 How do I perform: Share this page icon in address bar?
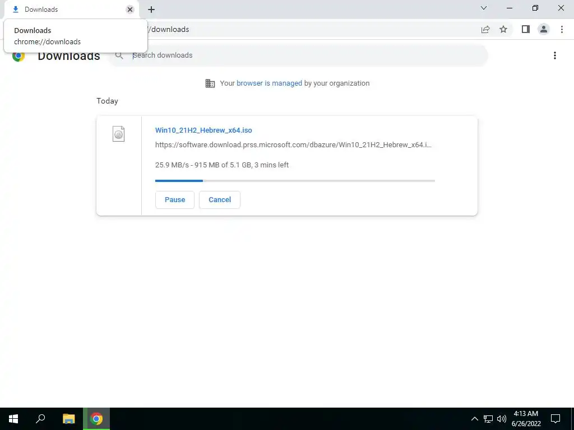click(x=485, y=29)
